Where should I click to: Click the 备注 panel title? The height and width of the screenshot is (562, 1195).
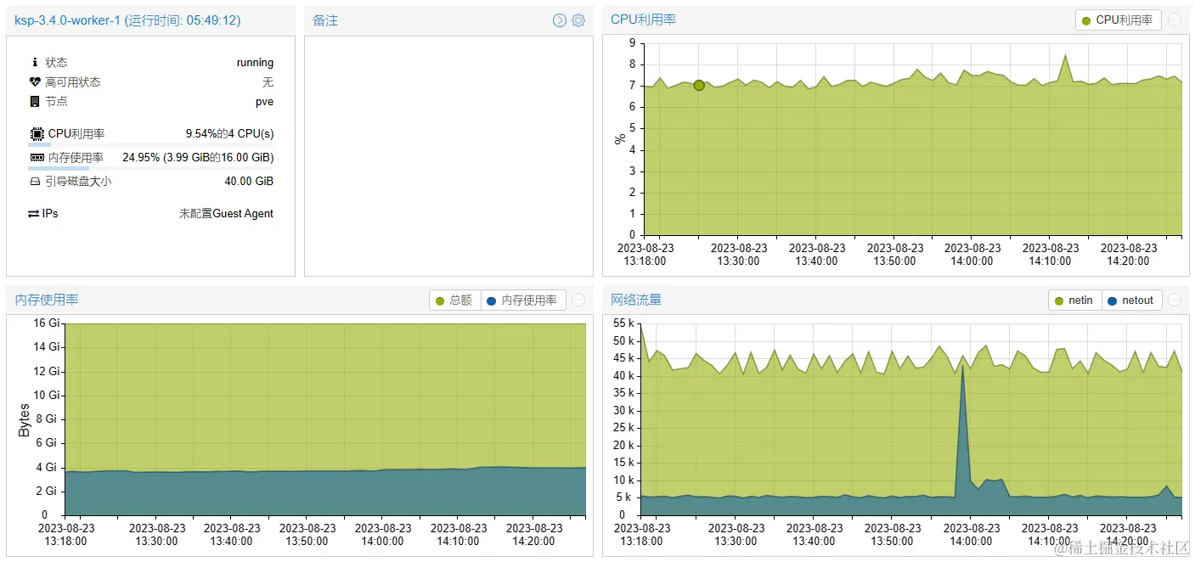click(325, 20)
